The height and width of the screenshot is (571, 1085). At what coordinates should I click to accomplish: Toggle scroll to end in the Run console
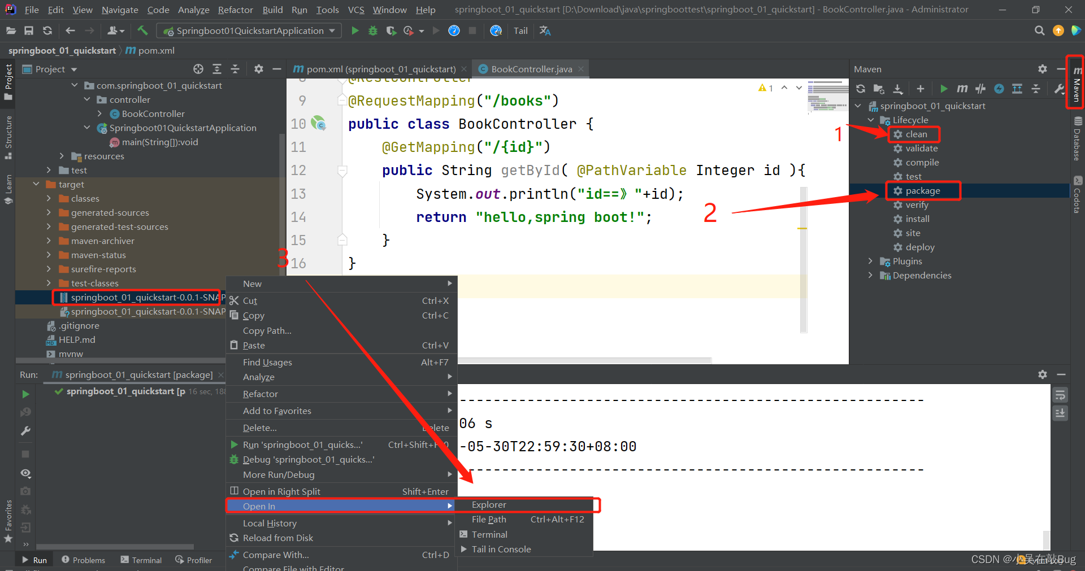[1060, 413]
